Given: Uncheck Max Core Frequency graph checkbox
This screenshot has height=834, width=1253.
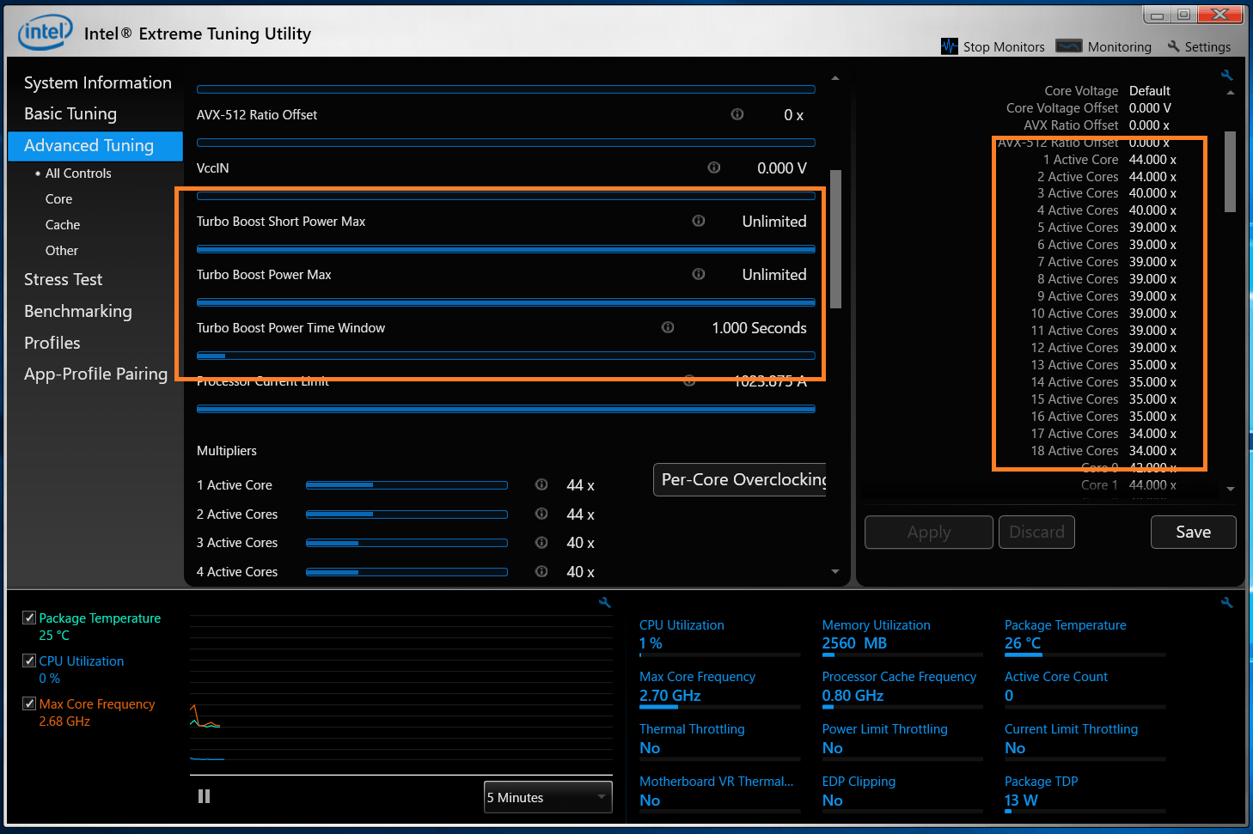Looking at the screenshot, I should point(29,703).
